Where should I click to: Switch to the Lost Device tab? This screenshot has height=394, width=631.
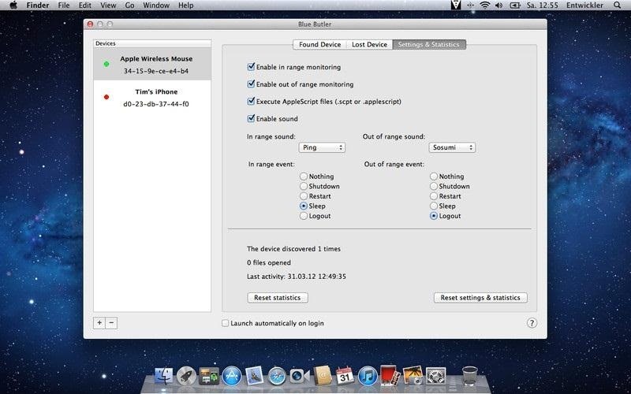tap(369, 45)
